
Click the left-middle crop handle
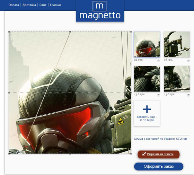pyautogui.click(x=9, y=93)
